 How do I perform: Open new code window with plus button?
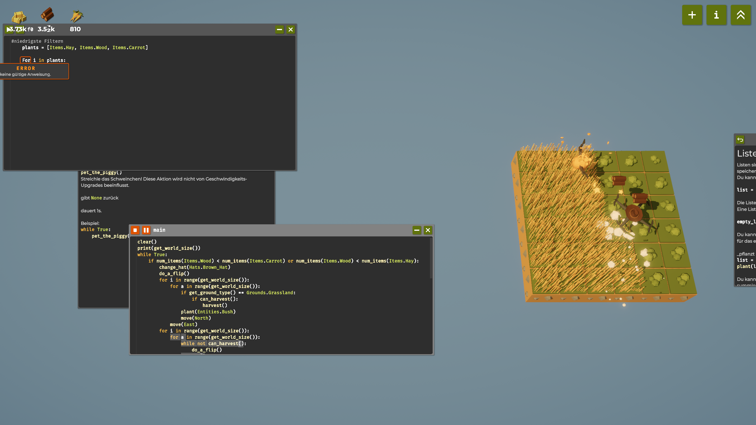[x=692, y=15]
